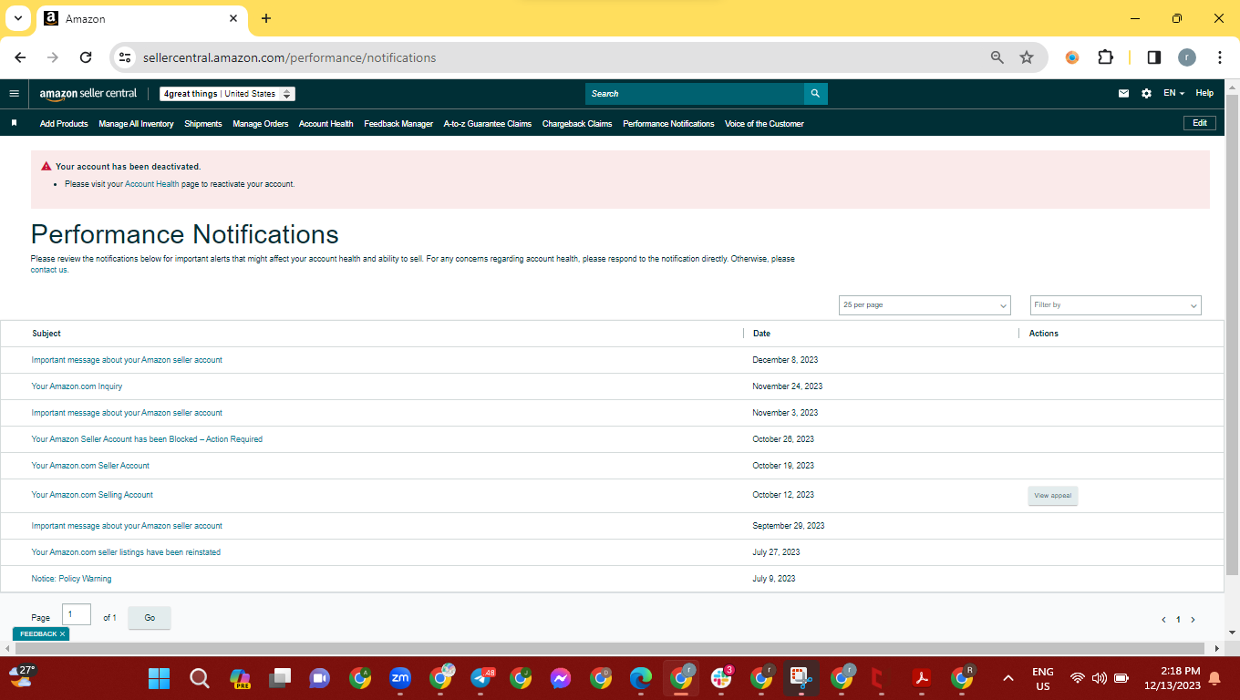Click the vertical page scrollbar
This screenshot has height=700, width=1240.
pos(1232,335)
